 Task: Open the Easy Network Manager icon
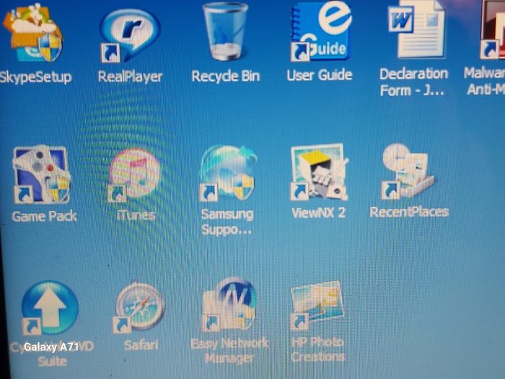coord(229,305)
